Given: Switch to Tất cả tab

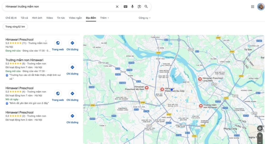Looking at the screenshot, I should coord(24,18).
